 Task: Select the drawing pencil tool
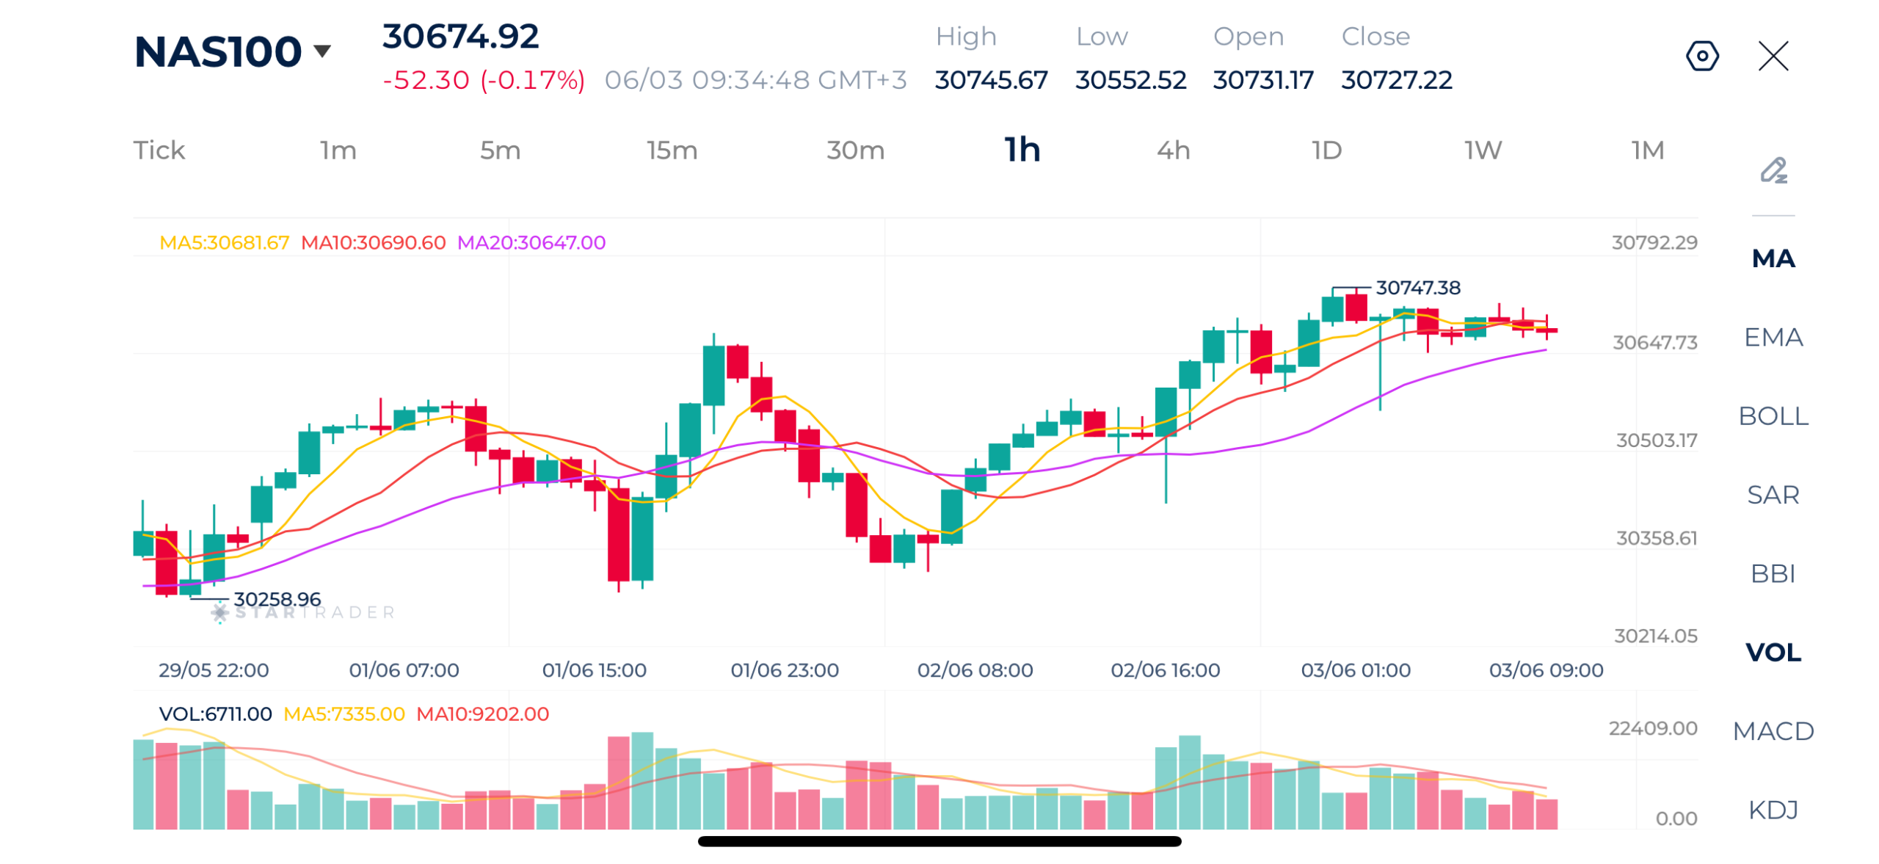(x=1773, y=170)
